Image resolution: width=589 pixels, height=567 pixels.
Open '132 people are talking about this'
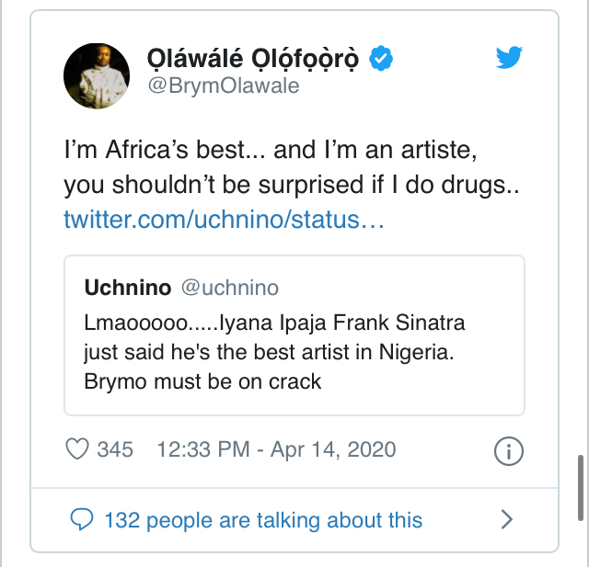[x=263, y=520]
